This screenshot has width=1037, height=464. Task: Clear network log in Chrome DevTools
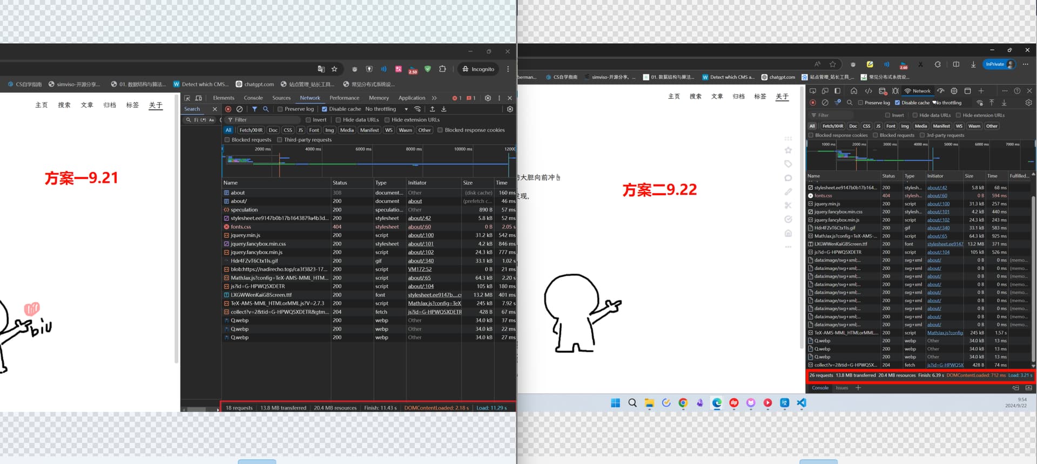[x=239, y=109]
